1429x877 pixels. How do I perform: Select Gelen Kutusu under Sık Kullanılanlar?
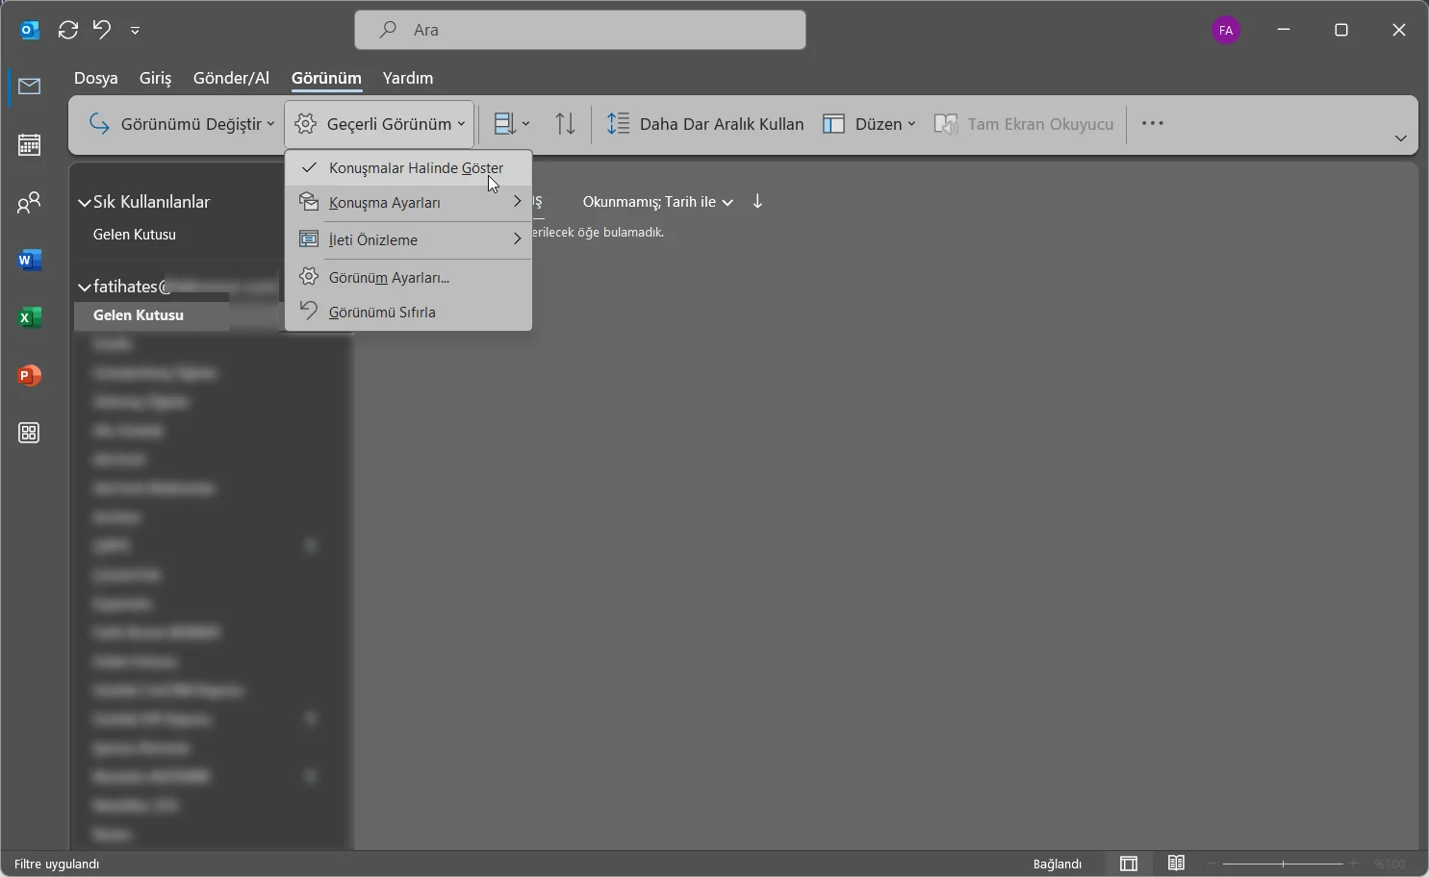pyautogui.click(x=135, y=235)
